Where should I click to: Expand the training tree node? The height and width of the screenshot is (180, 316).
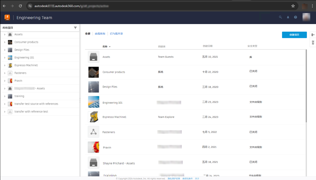click(5, 96)
